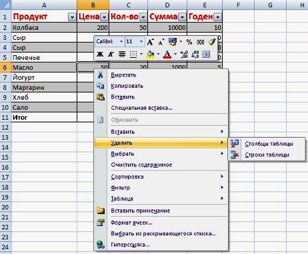Screen dimensions: 308x254
Task: Toggle italic (К) formatting
Action: (111, 54)
